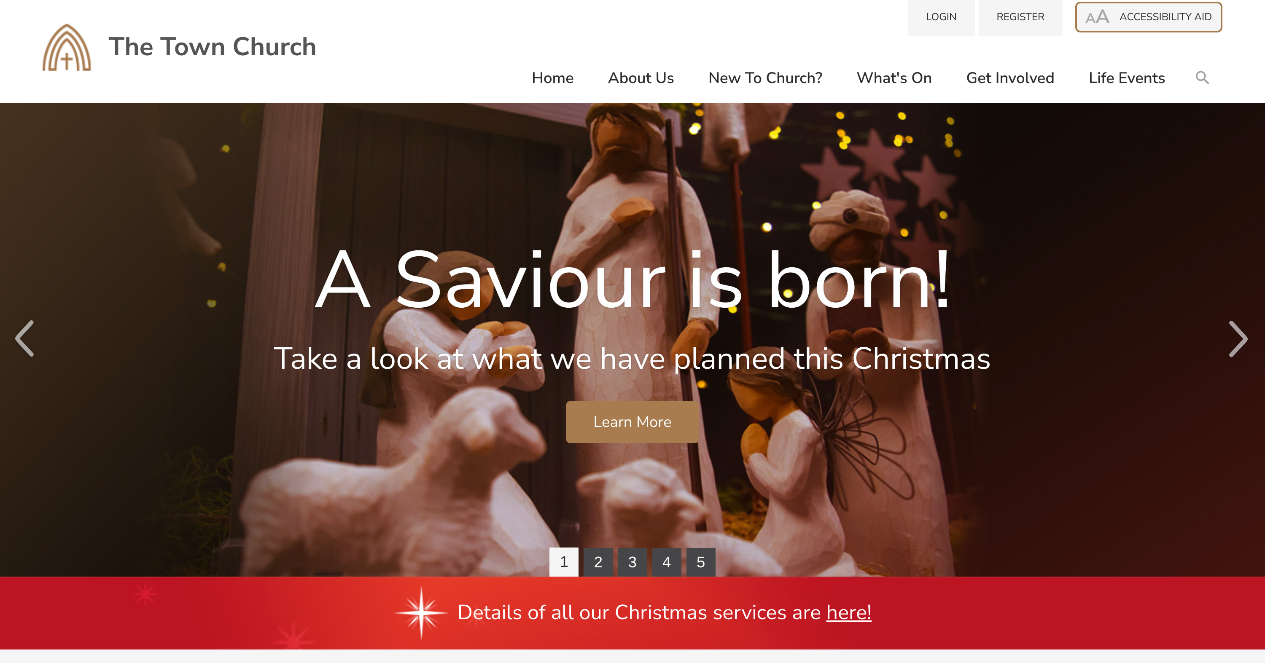1265x663 pixels.
Task: Expand the About Us menu
Action: click(x=641, y=78)
